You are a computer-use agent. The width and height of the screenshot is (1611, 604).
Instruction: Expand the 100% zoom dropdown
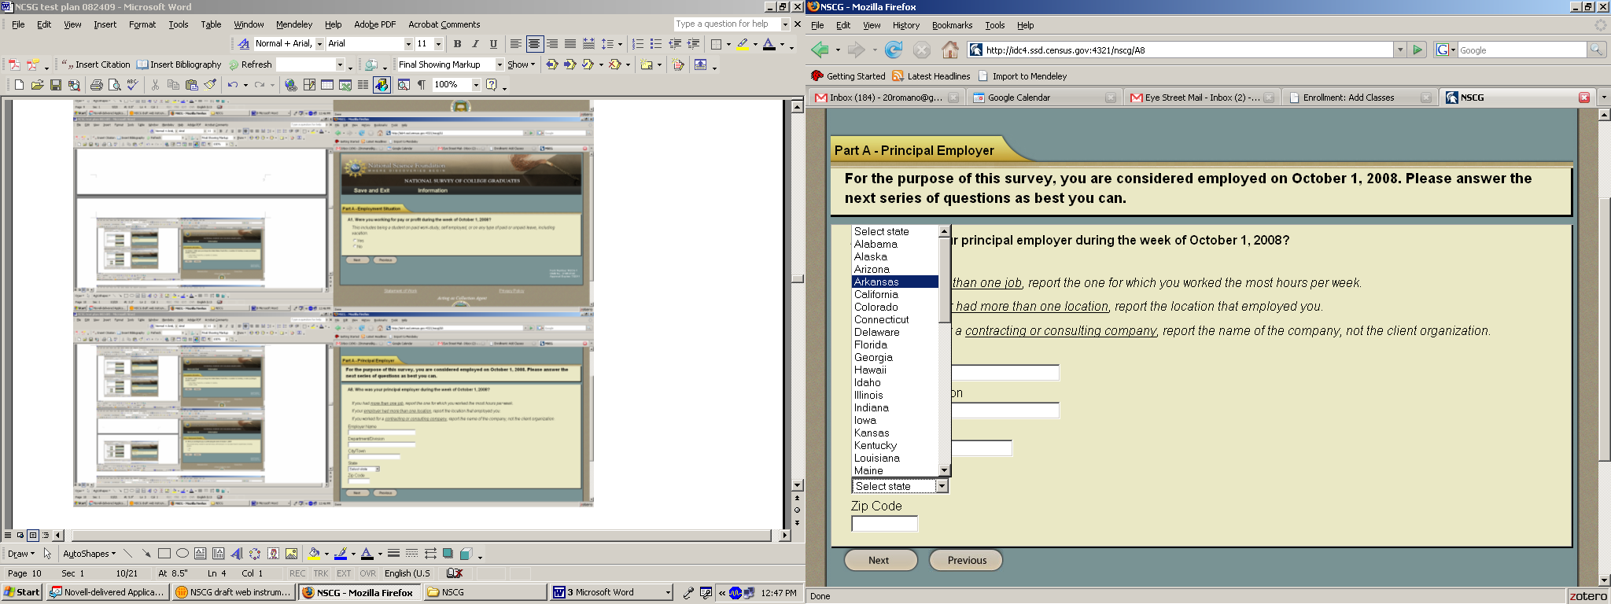tap(475, 85)
